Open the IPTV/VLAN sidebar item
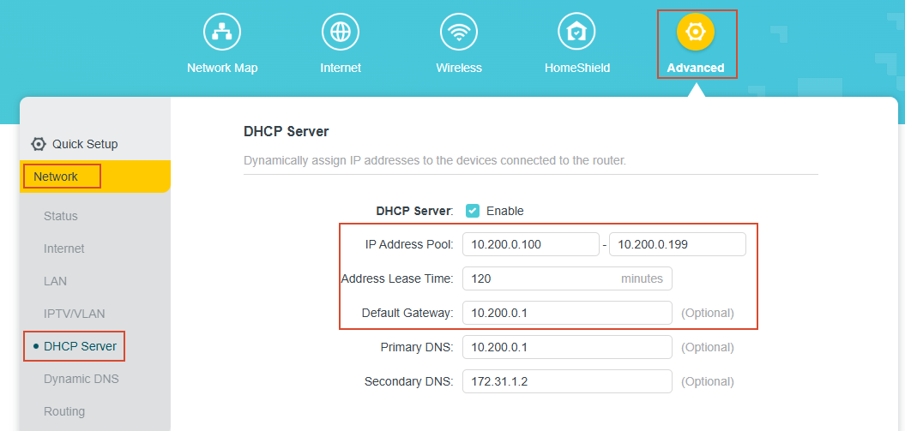The image size is (905, 431). 75,314
